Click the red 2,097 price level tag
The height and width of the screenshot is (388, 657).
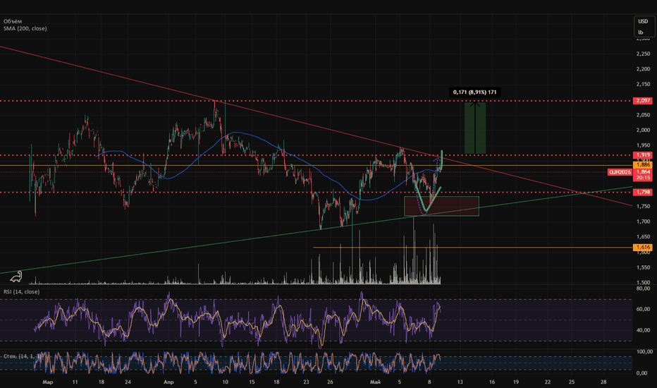click(x=643, y=101)
